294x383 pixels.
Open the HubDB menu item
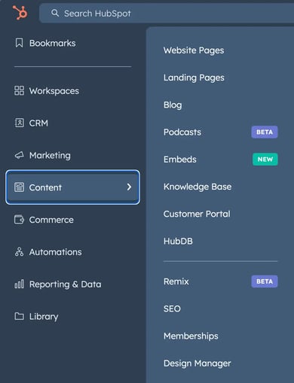tap(178, 241)
